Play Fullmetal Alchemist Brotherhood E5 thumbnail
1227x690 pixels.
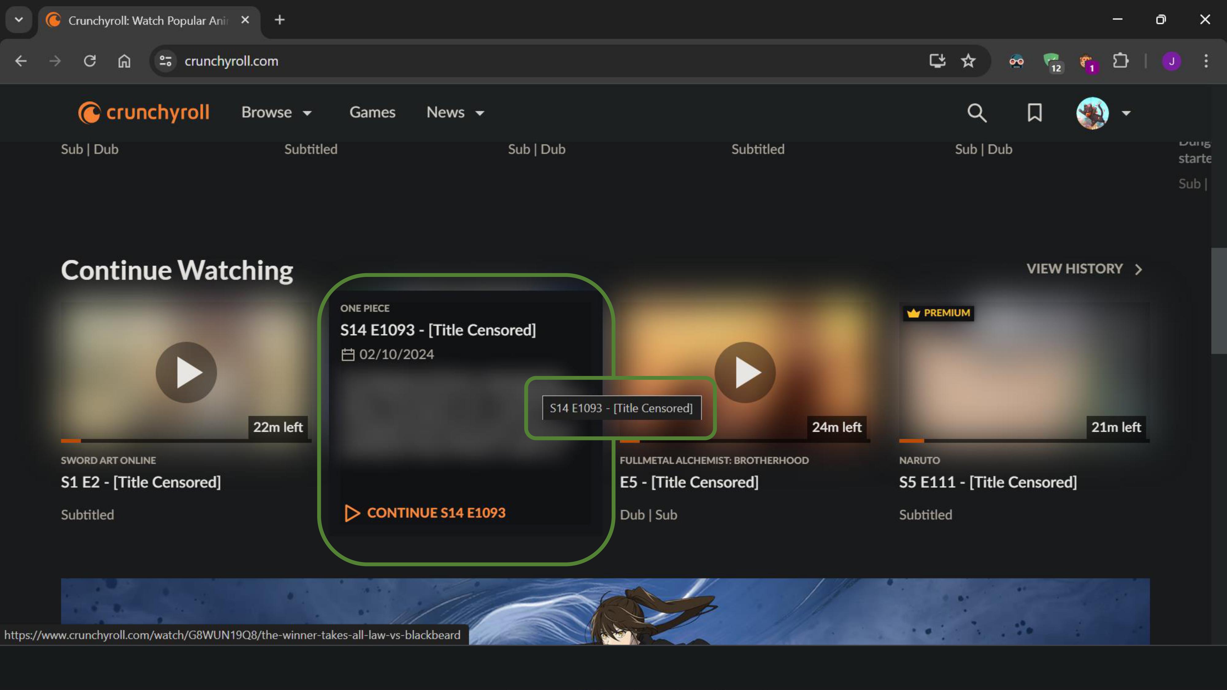click(744, 372)
